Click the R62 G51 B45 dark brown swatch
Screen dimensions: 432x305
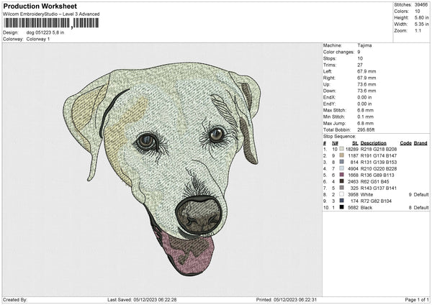pos(341,181)
